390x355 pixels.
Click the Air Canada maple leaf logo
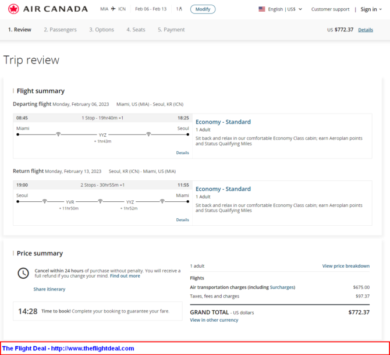[x=13, y=9]
